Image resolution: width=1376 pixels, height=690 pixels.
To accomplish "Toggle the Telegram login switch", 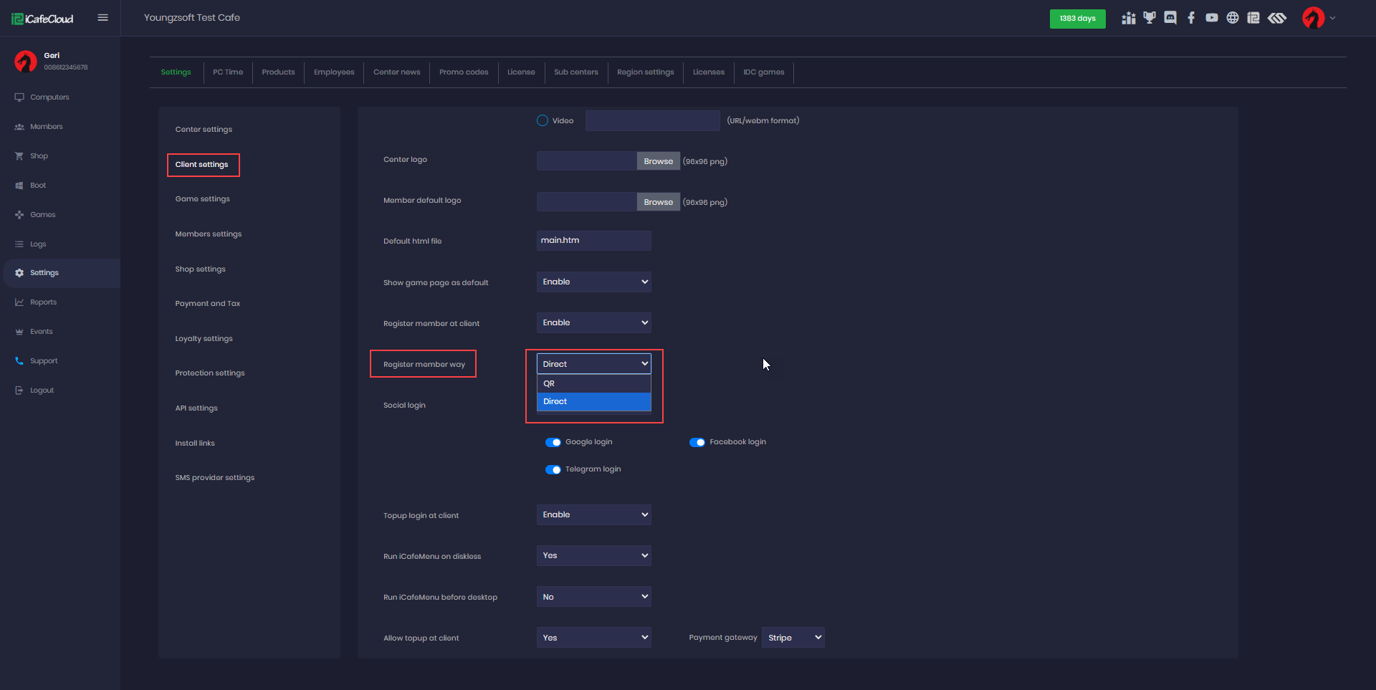I will (x=553, y=469).
